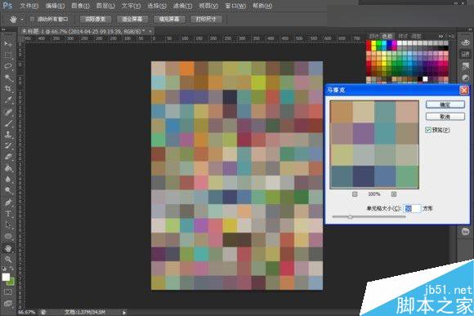Select the Ellipse shape tool
This screenshot has height=316, width=474.
[8, 236]
